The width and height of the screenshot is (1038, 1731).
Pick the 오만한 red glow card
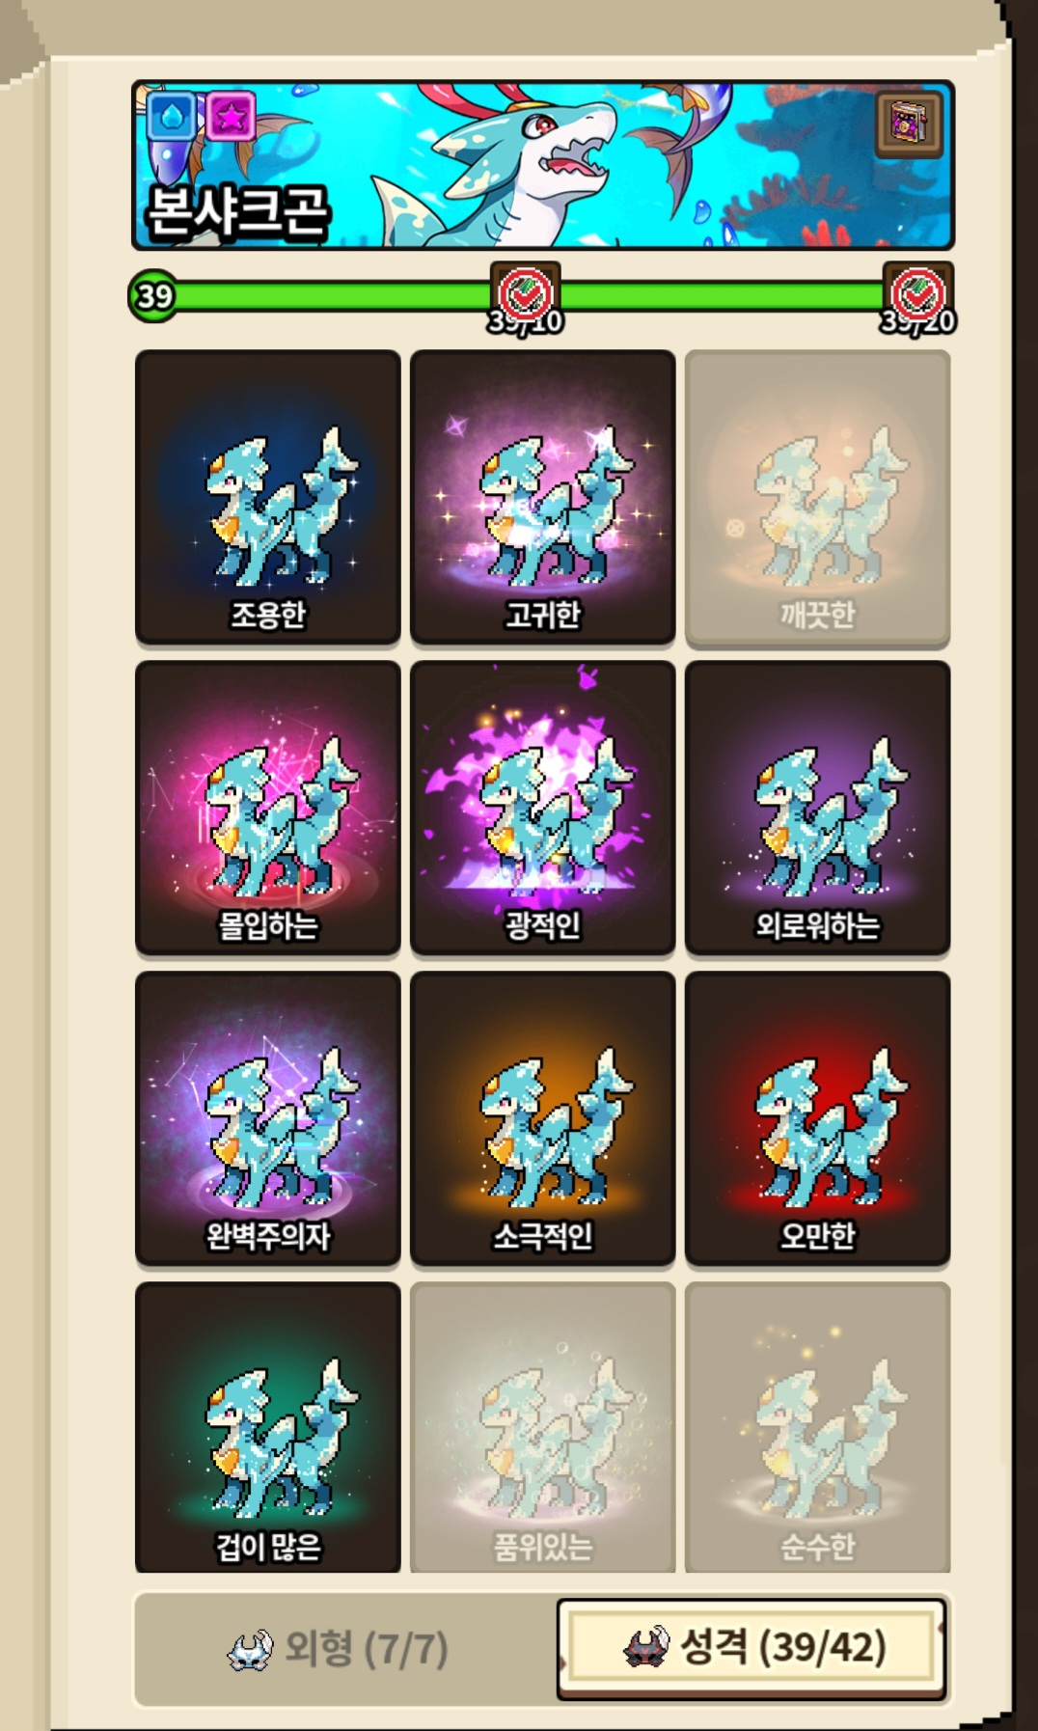818,1118
